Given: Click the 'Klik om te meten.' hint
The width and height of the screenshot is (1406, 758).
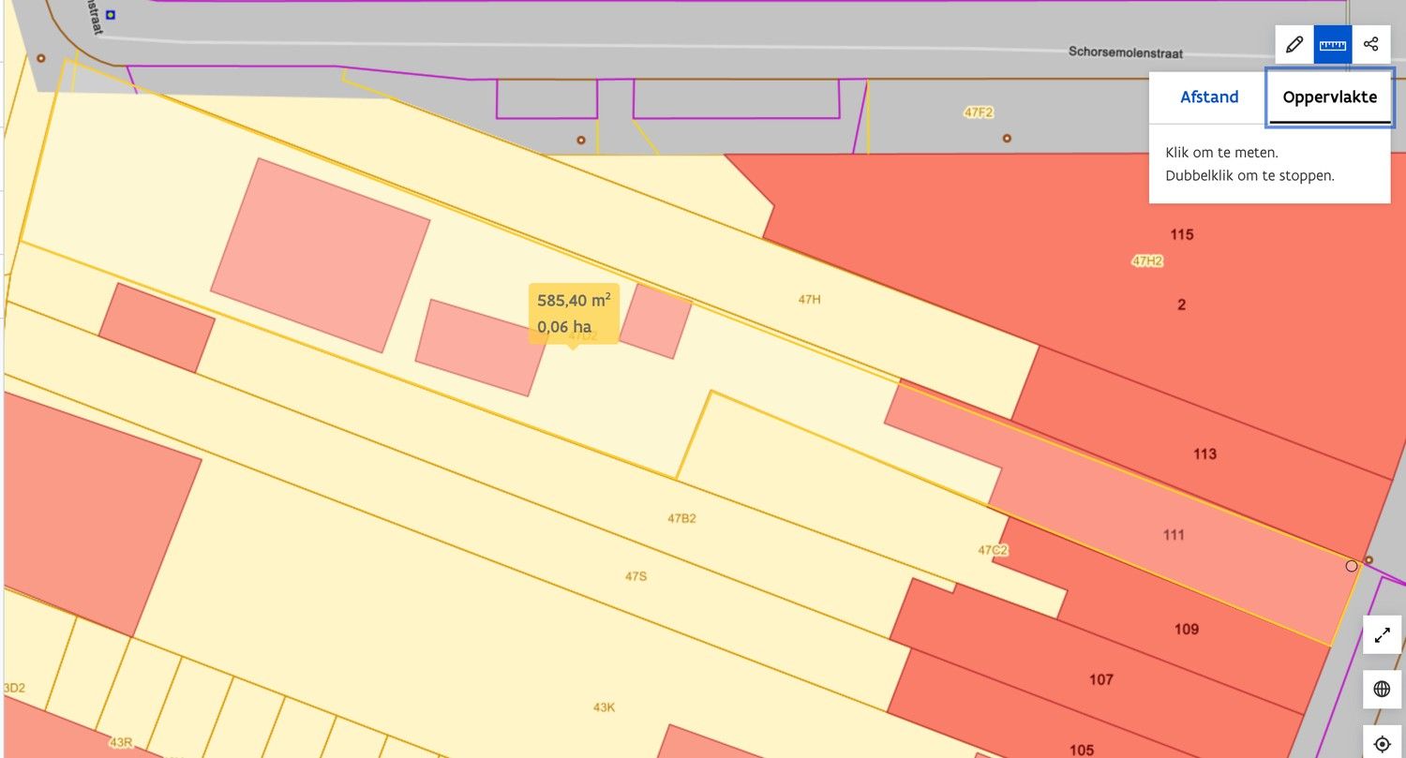Looking at the screenshot, I should click(1221, 152).
